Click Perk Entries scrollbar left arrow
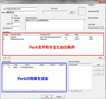 coord(3,91)
